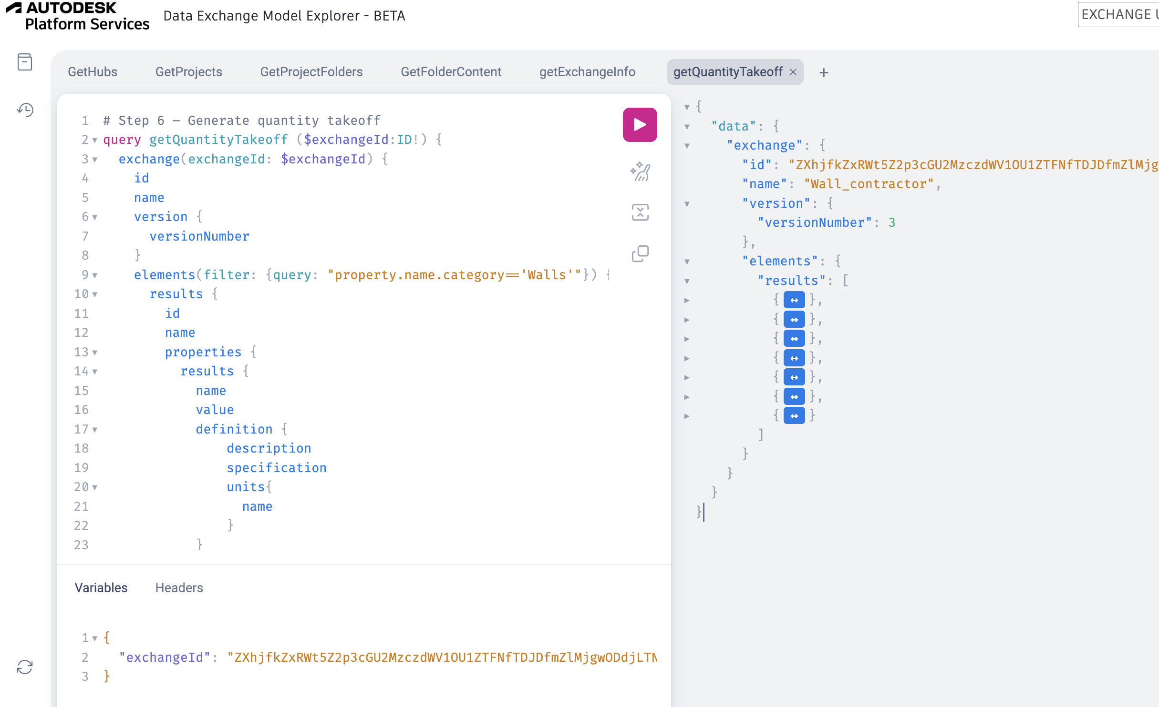The width and height of the screenshot is (1159, 707).
Task: Click the versionNumber value 3 in response
Action: [892, 222]
